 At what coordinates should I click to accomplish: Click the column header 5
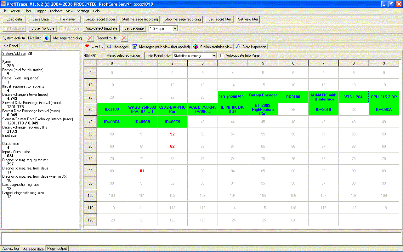[x=263, y=63]
